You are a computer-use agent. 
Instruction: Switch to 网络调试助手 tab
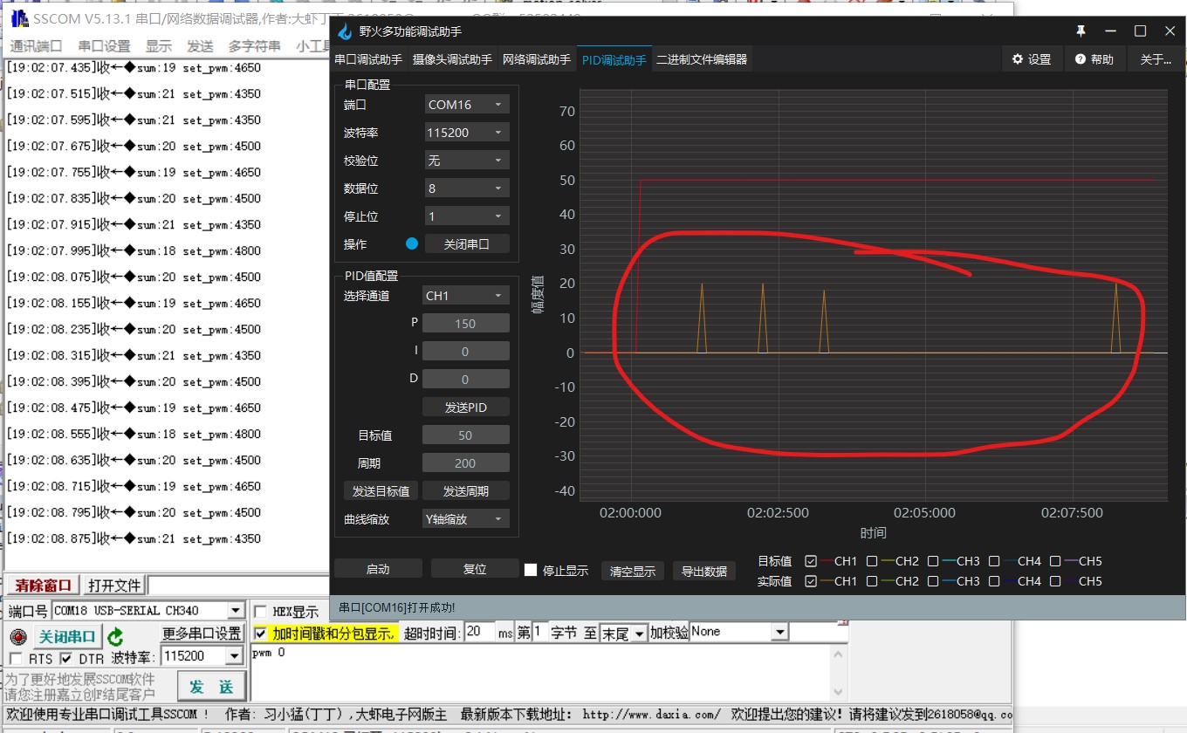point(536,59)
